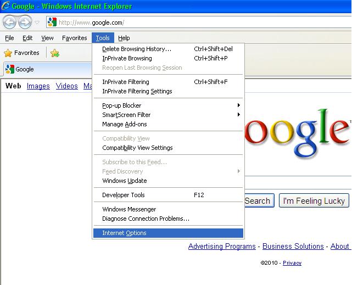
Task: Click the Google favicon on the tab
Action: click(x=10, y=69)
